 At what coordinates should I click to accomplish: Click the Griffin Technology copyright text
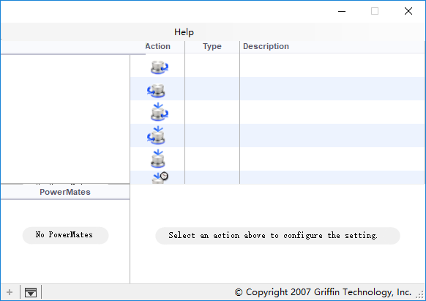point(323,292)
